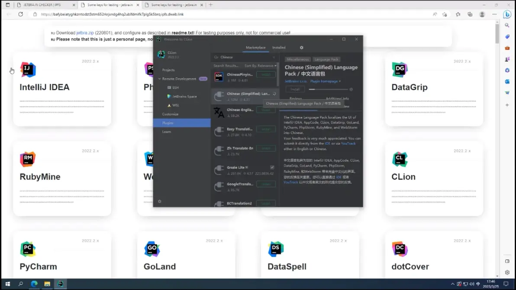Image resolution: width=516 pixels, height=290 pixels.
Task: Select JetBrains Space remote option
Action: click(182, 97)
